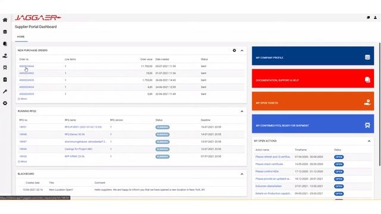Viewport: 381px width, 214px height.
Task: Open the 'Please provide an updated ve...' action
Action: click(x=273, y=179)
